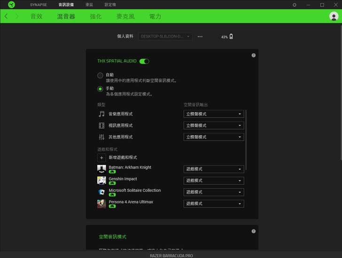The width and height of the screenshot is (342, 258).
Task: Open 個人資料 profile dropdown
Action: click(x=165, y=37)
